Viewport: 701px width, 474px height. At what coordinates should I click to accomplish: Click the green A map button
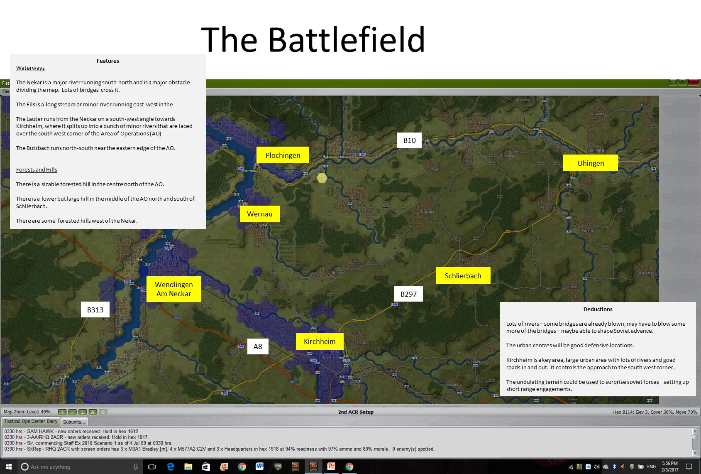(93, 412)
